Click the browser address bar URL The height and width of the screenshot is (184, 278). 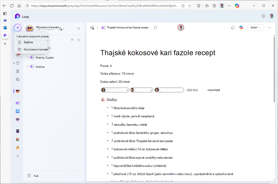click(x=105, y=6)
